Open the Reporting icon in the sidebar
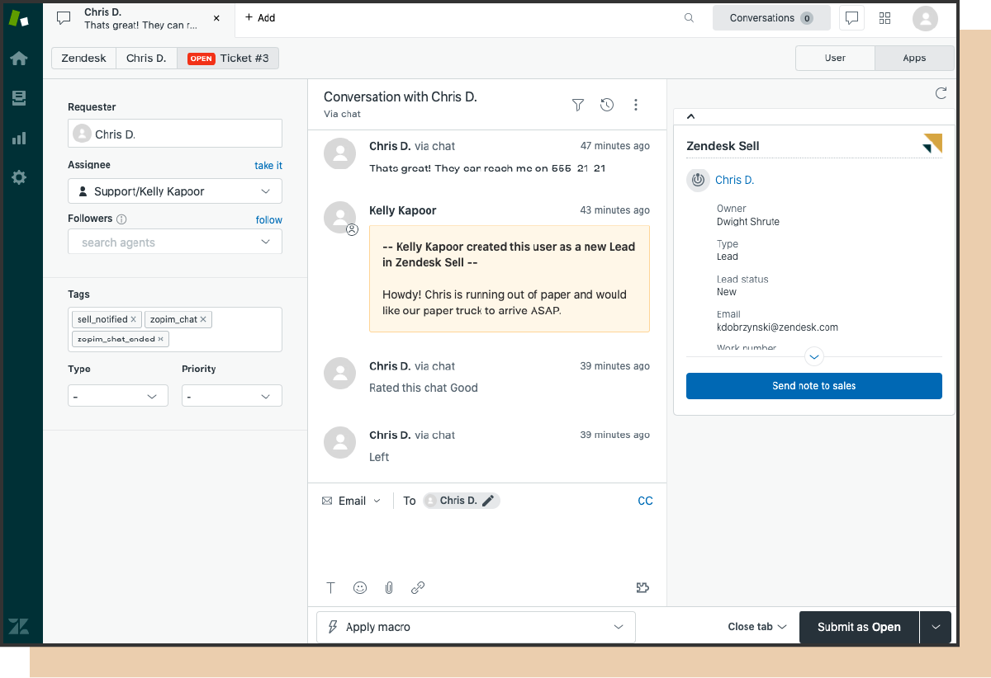This screenshot has width=991, height=678. click(19, 138)
